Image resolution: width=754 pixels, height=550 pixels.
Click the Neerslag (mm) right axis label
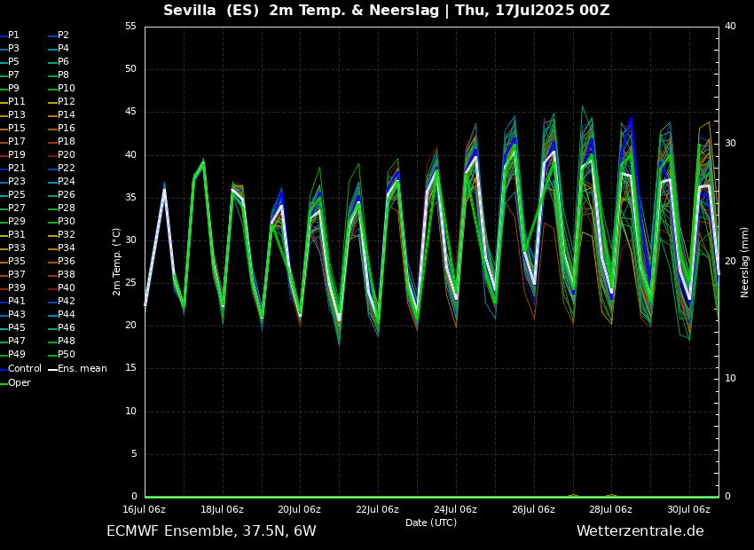pyautogui.click(x=745, y=262)
